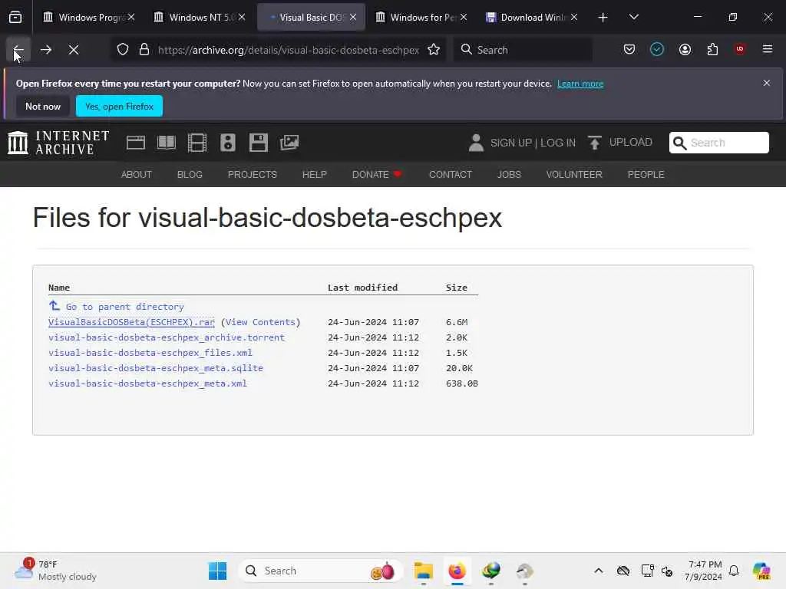List all tabs dropdown arrow
This screenshot has height=589, width=786.
tap(633, 18)
